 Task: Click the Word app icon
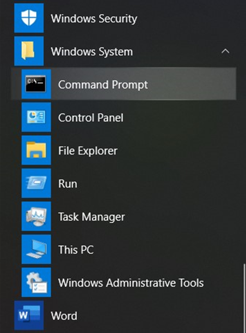tap(29, 315)
